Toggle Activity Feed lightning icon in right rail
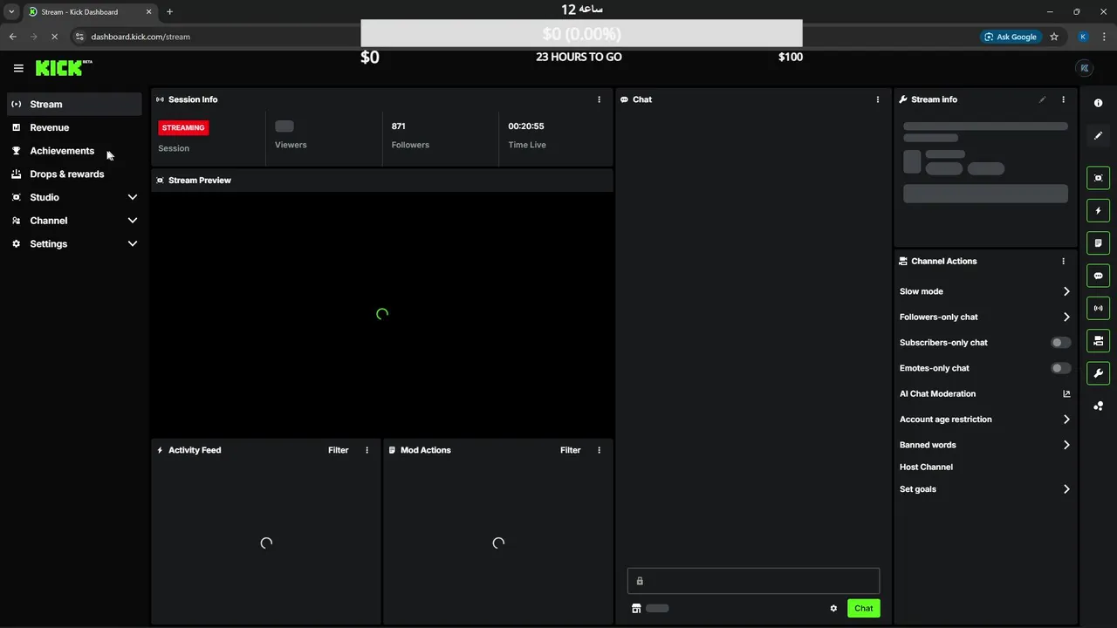Viewport: 1117px width, 628px height. point(1098,210)
